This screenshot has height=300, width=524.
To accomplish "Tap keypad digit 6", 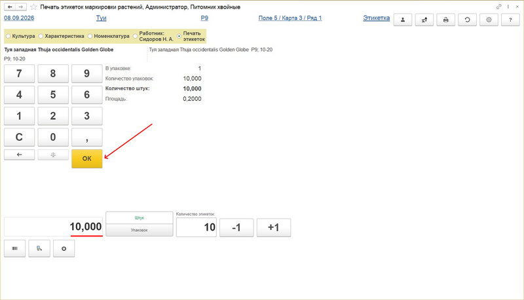I will click(87, 95).
